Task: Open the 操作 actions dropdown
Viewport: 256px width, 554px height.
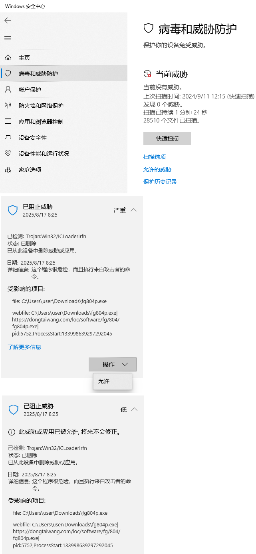Action: point(113,364)
